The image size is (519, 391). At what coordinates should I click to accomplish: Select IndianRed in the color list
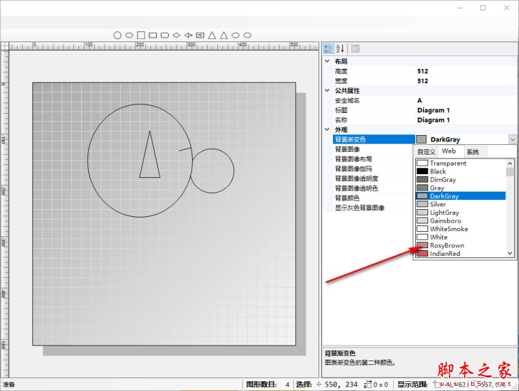(x=461, y=253)
